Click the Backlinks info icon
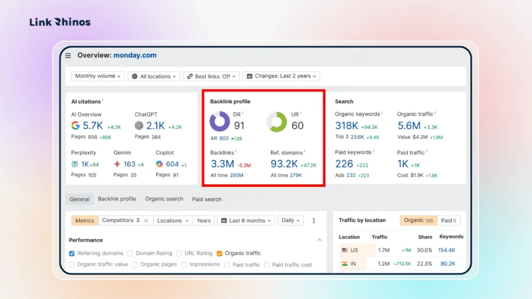This screenshot has width=532, height=299. [236, 152]
